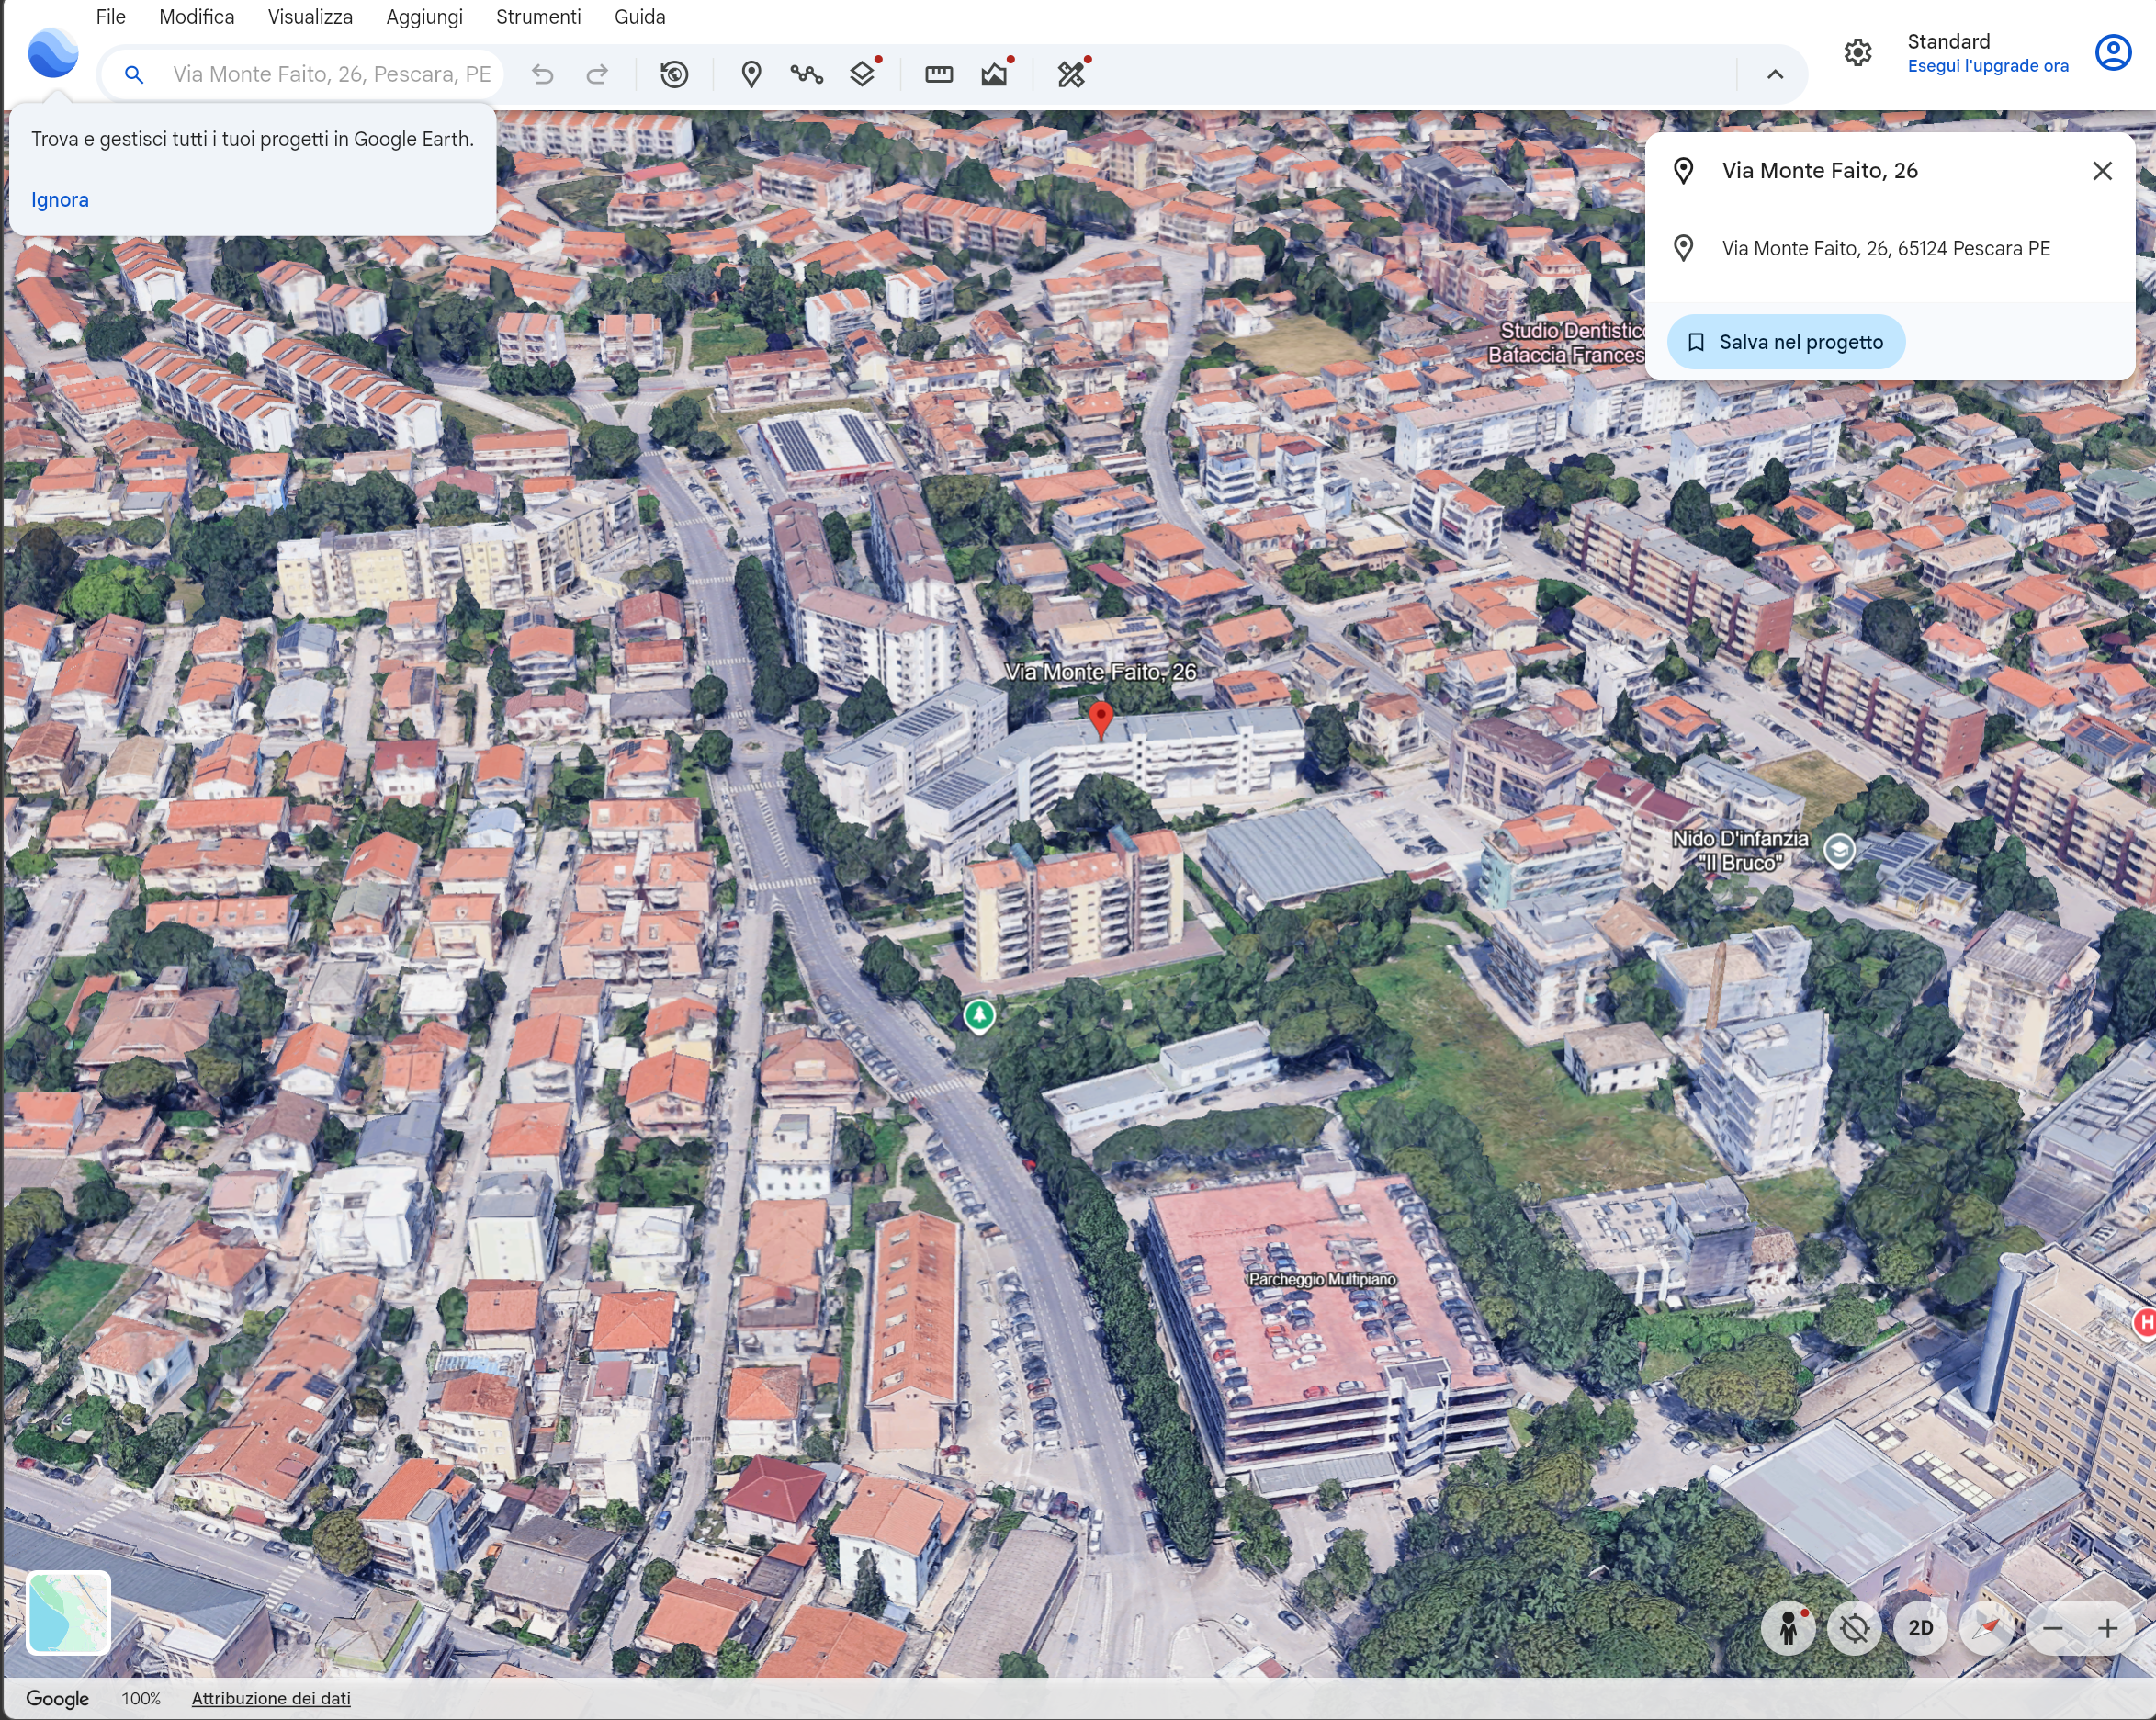The height and width of the screenshot is (1720, 2156).
Task: Open the Strumenti menu
Action: [538, 17]
